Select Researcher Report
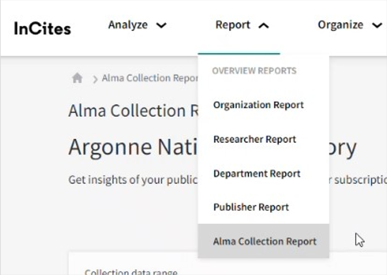This screenshot has height=275, width=387. click(x=263, y=139)
